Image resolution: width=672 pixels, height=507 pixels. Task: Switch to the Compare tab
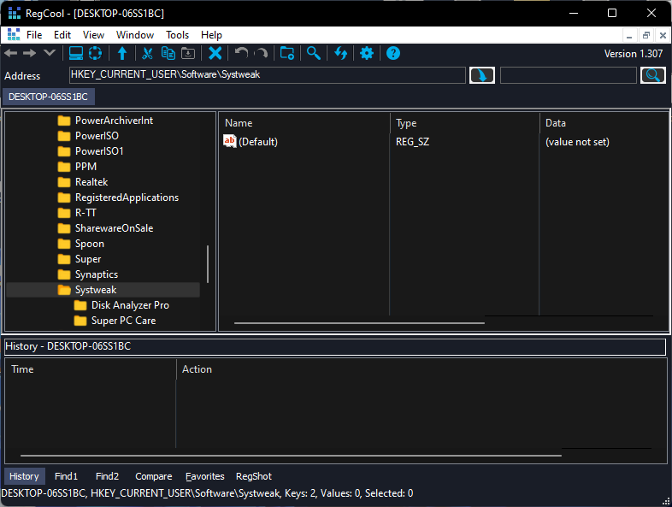click(x=153, y=476)
